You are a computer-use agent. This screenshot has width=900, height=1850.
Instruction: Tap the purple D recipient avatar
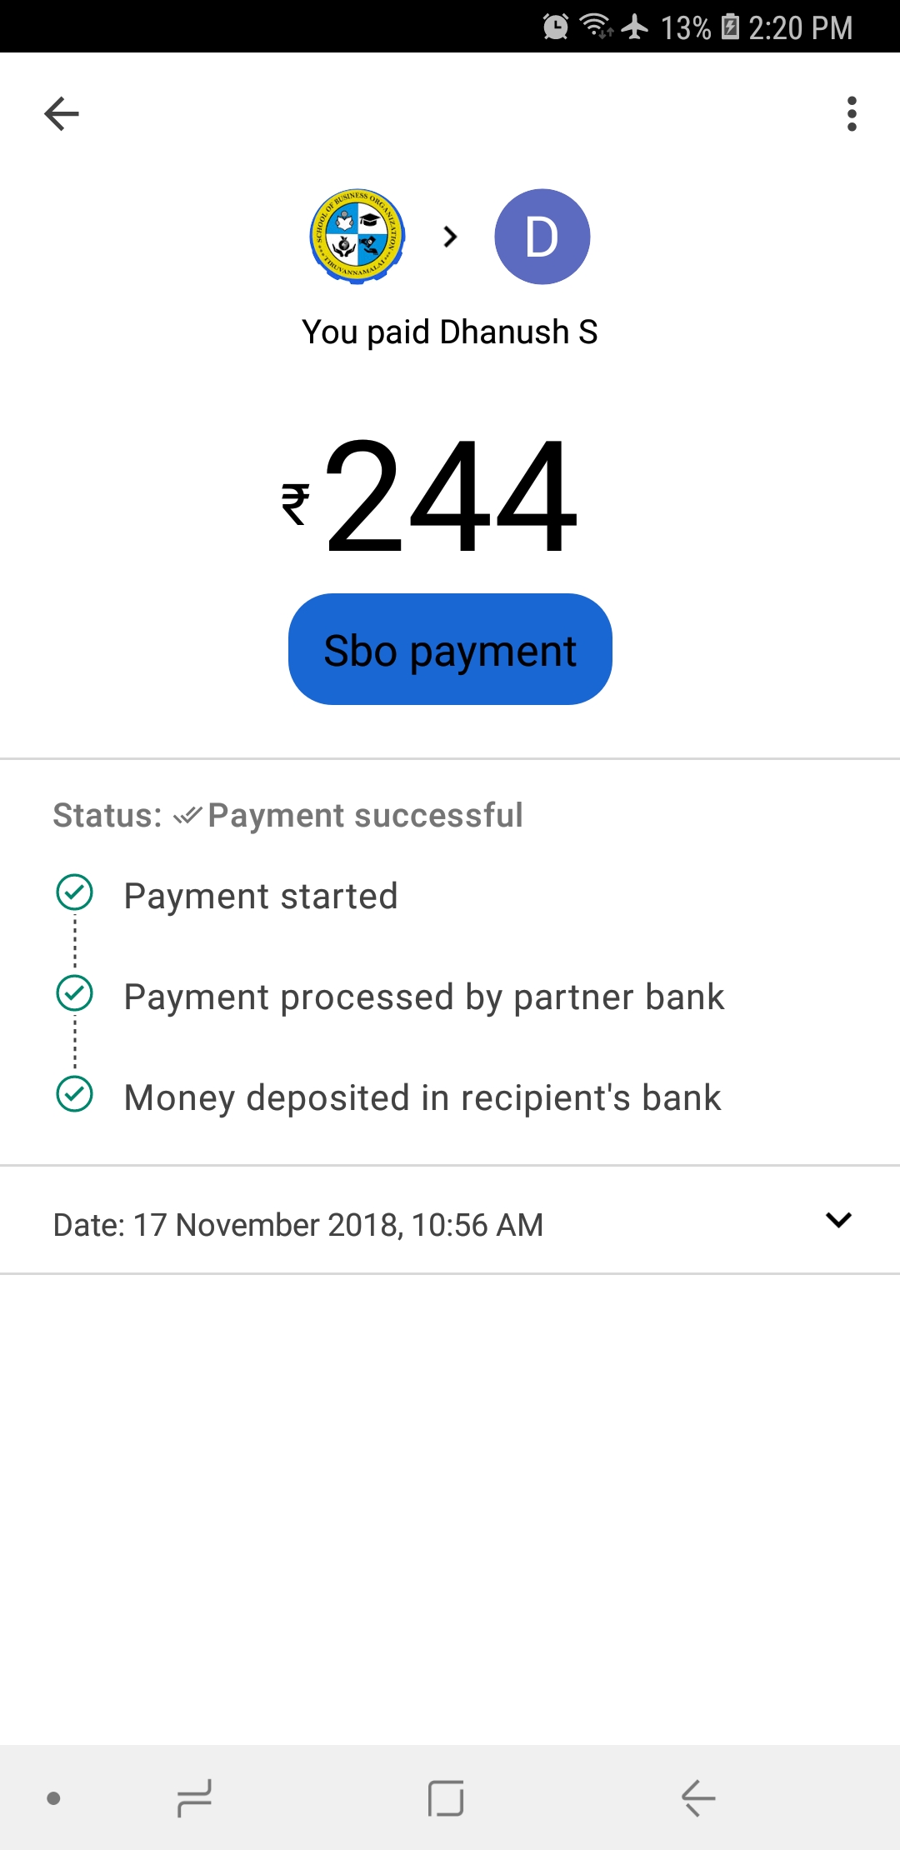coord(542,237)
